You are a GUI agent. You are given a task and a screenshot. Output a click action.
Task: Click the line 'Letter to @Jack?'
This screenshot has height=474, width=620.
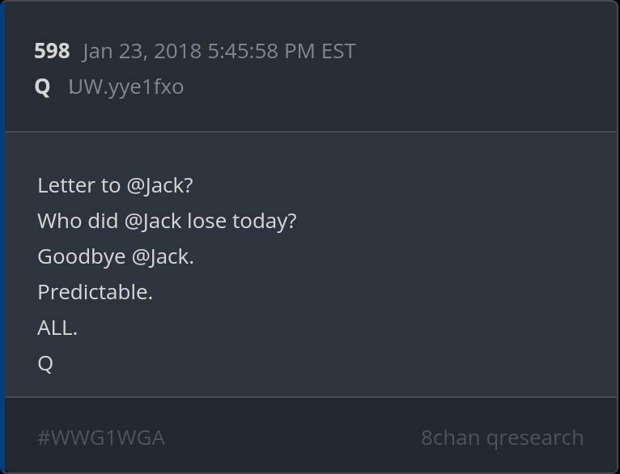click(115, 186)
